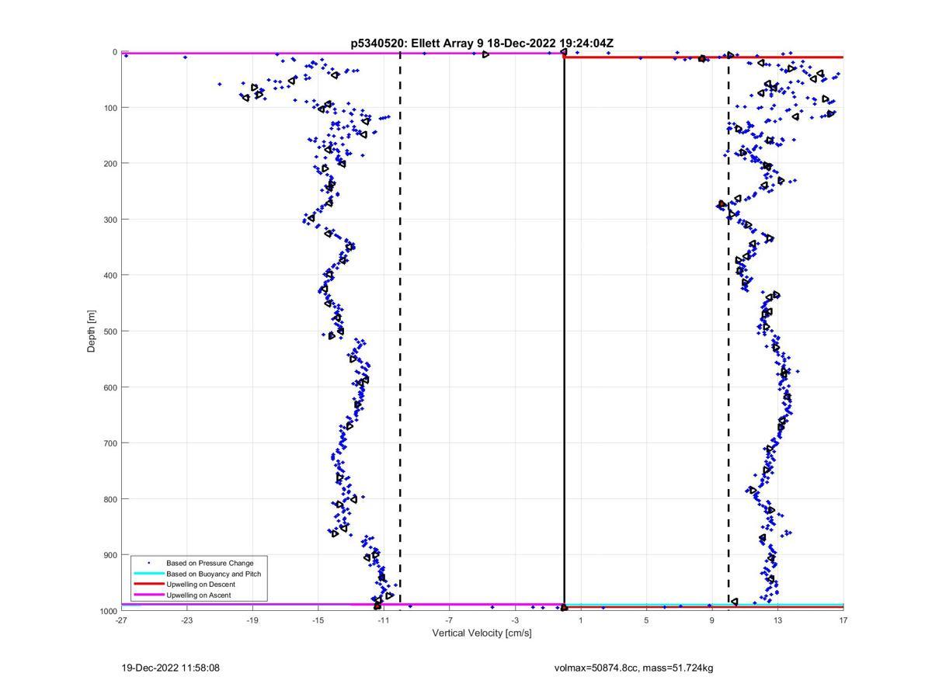Click the x-axis tick label 1

[581, 620]
